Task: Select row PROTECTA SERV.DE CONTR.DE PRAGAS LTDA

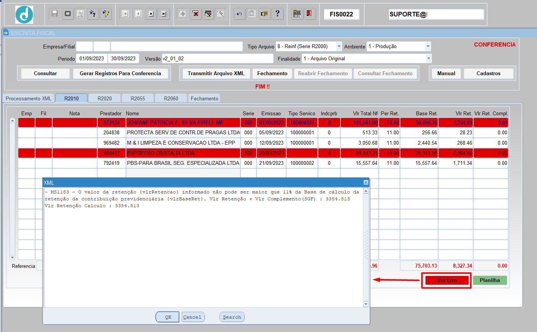Action: (x=263, y=132)
